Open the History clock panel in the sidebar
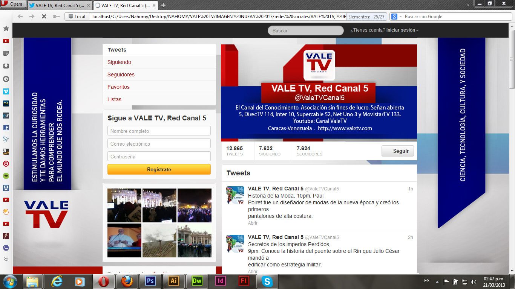515x289 pixels. pos(6,79)
